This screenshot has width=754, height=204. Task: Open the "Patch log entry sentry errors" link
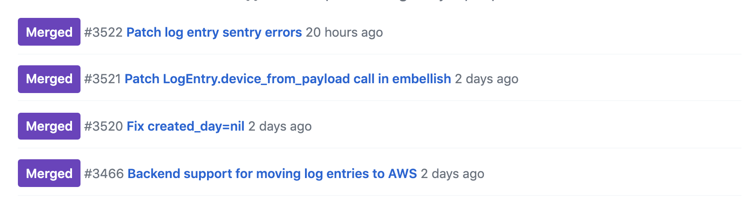[214, 32]
